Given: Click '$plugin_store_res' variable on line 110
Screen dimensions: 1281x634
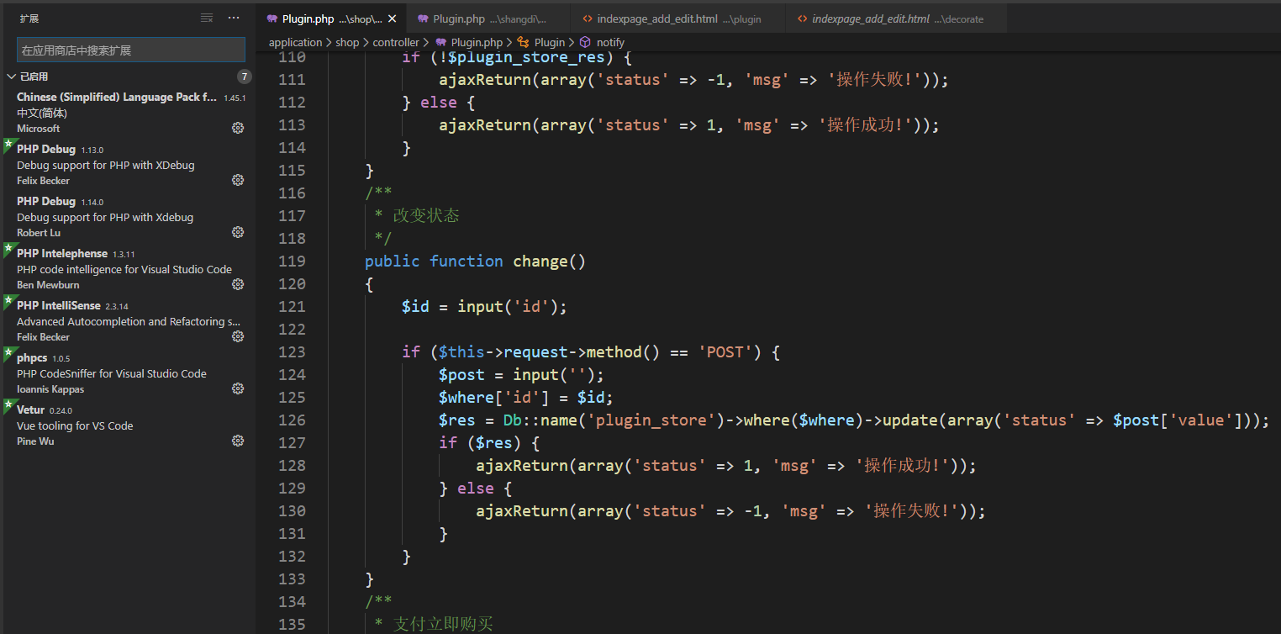Looking at the screenshot, I should coord(525,57).
